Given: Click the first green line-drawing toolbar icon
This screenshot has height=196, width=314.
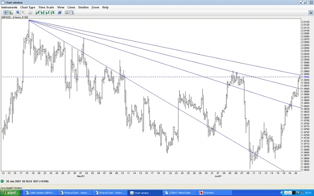Looking at the screenshot, I should pos(38,13).
